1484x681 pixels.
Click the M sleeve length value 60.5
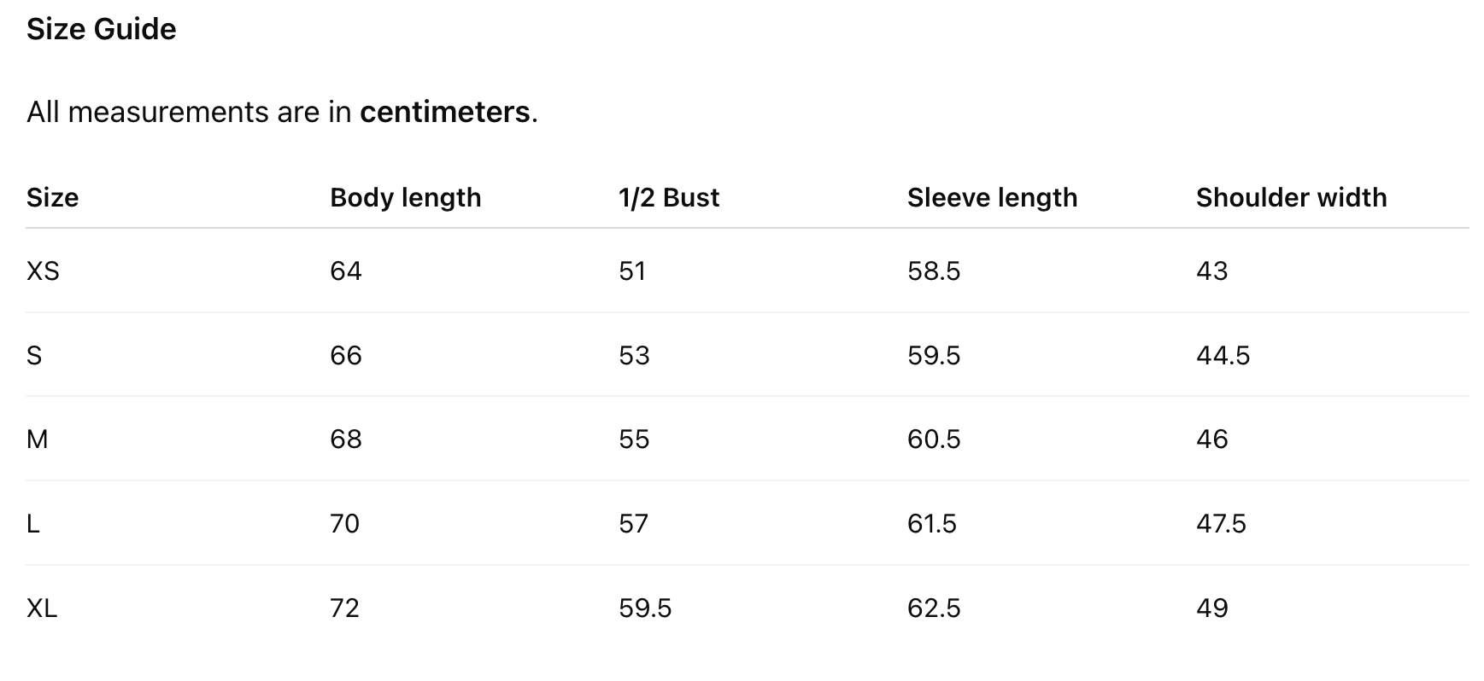coord(933,439)
